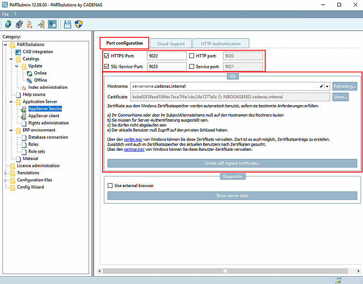
Task: Open the certlm.msc link
Action: coord(133,140)
